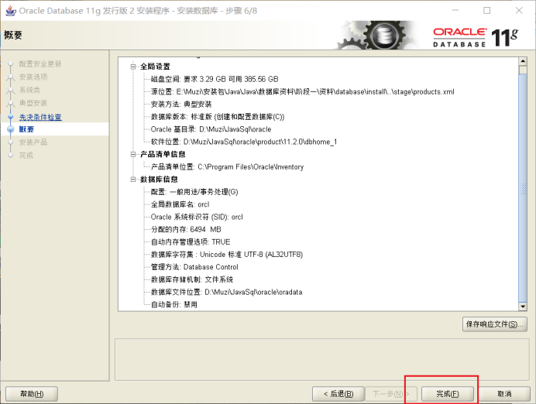Viewport: 536px width, 404px height.
Task: Select the 软件位置 dbhome_1 row
Action: (x=244, y=142)
